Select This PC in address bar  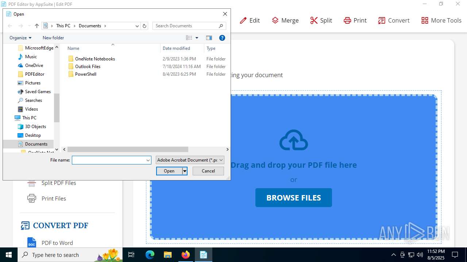[x=63, y=26]
